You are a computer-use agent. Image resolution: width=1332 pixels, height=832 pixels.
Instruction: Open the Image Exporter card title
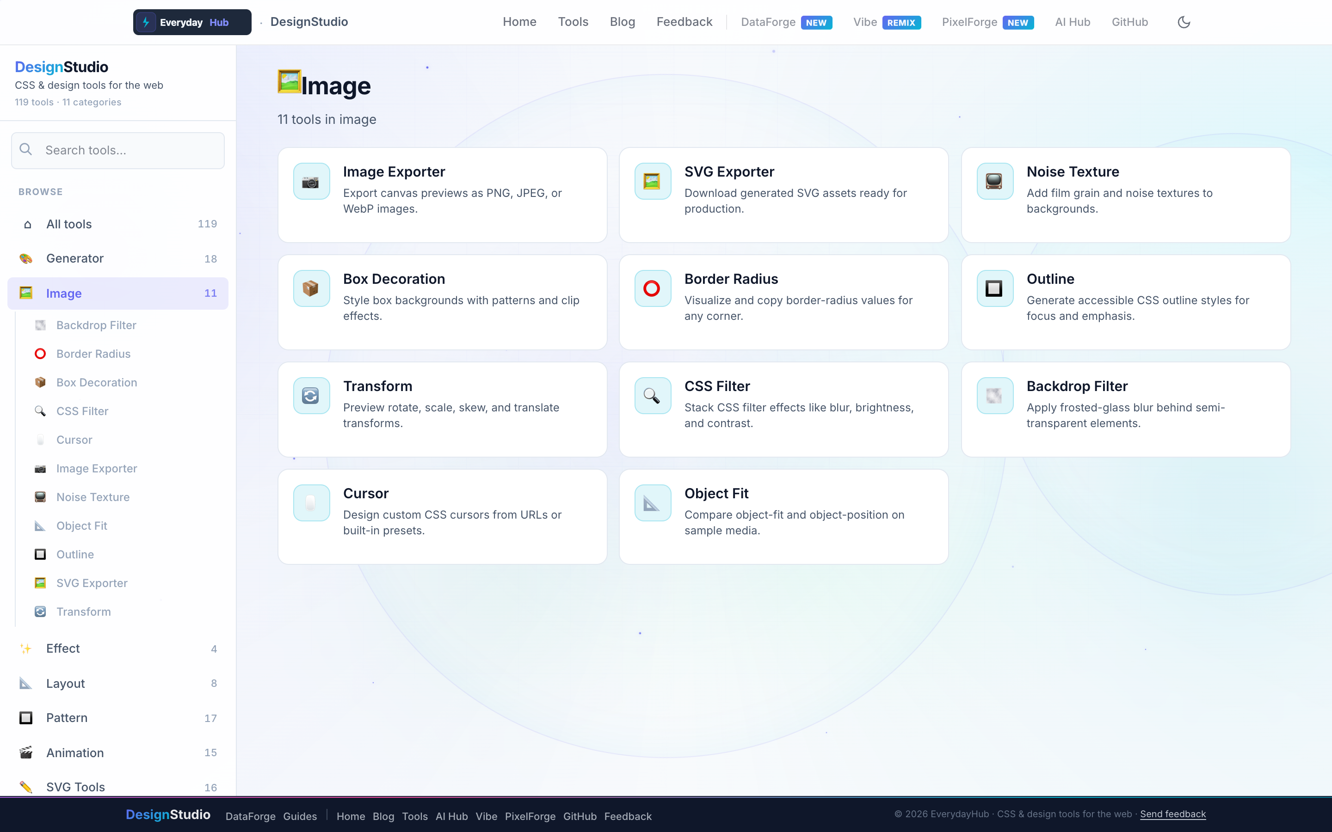[x=394, y=171]
